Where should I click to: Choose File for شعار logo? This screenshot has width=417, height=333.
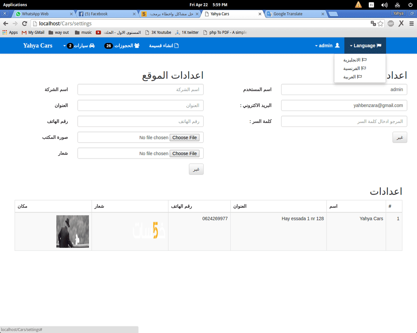[x=185, y=153]
